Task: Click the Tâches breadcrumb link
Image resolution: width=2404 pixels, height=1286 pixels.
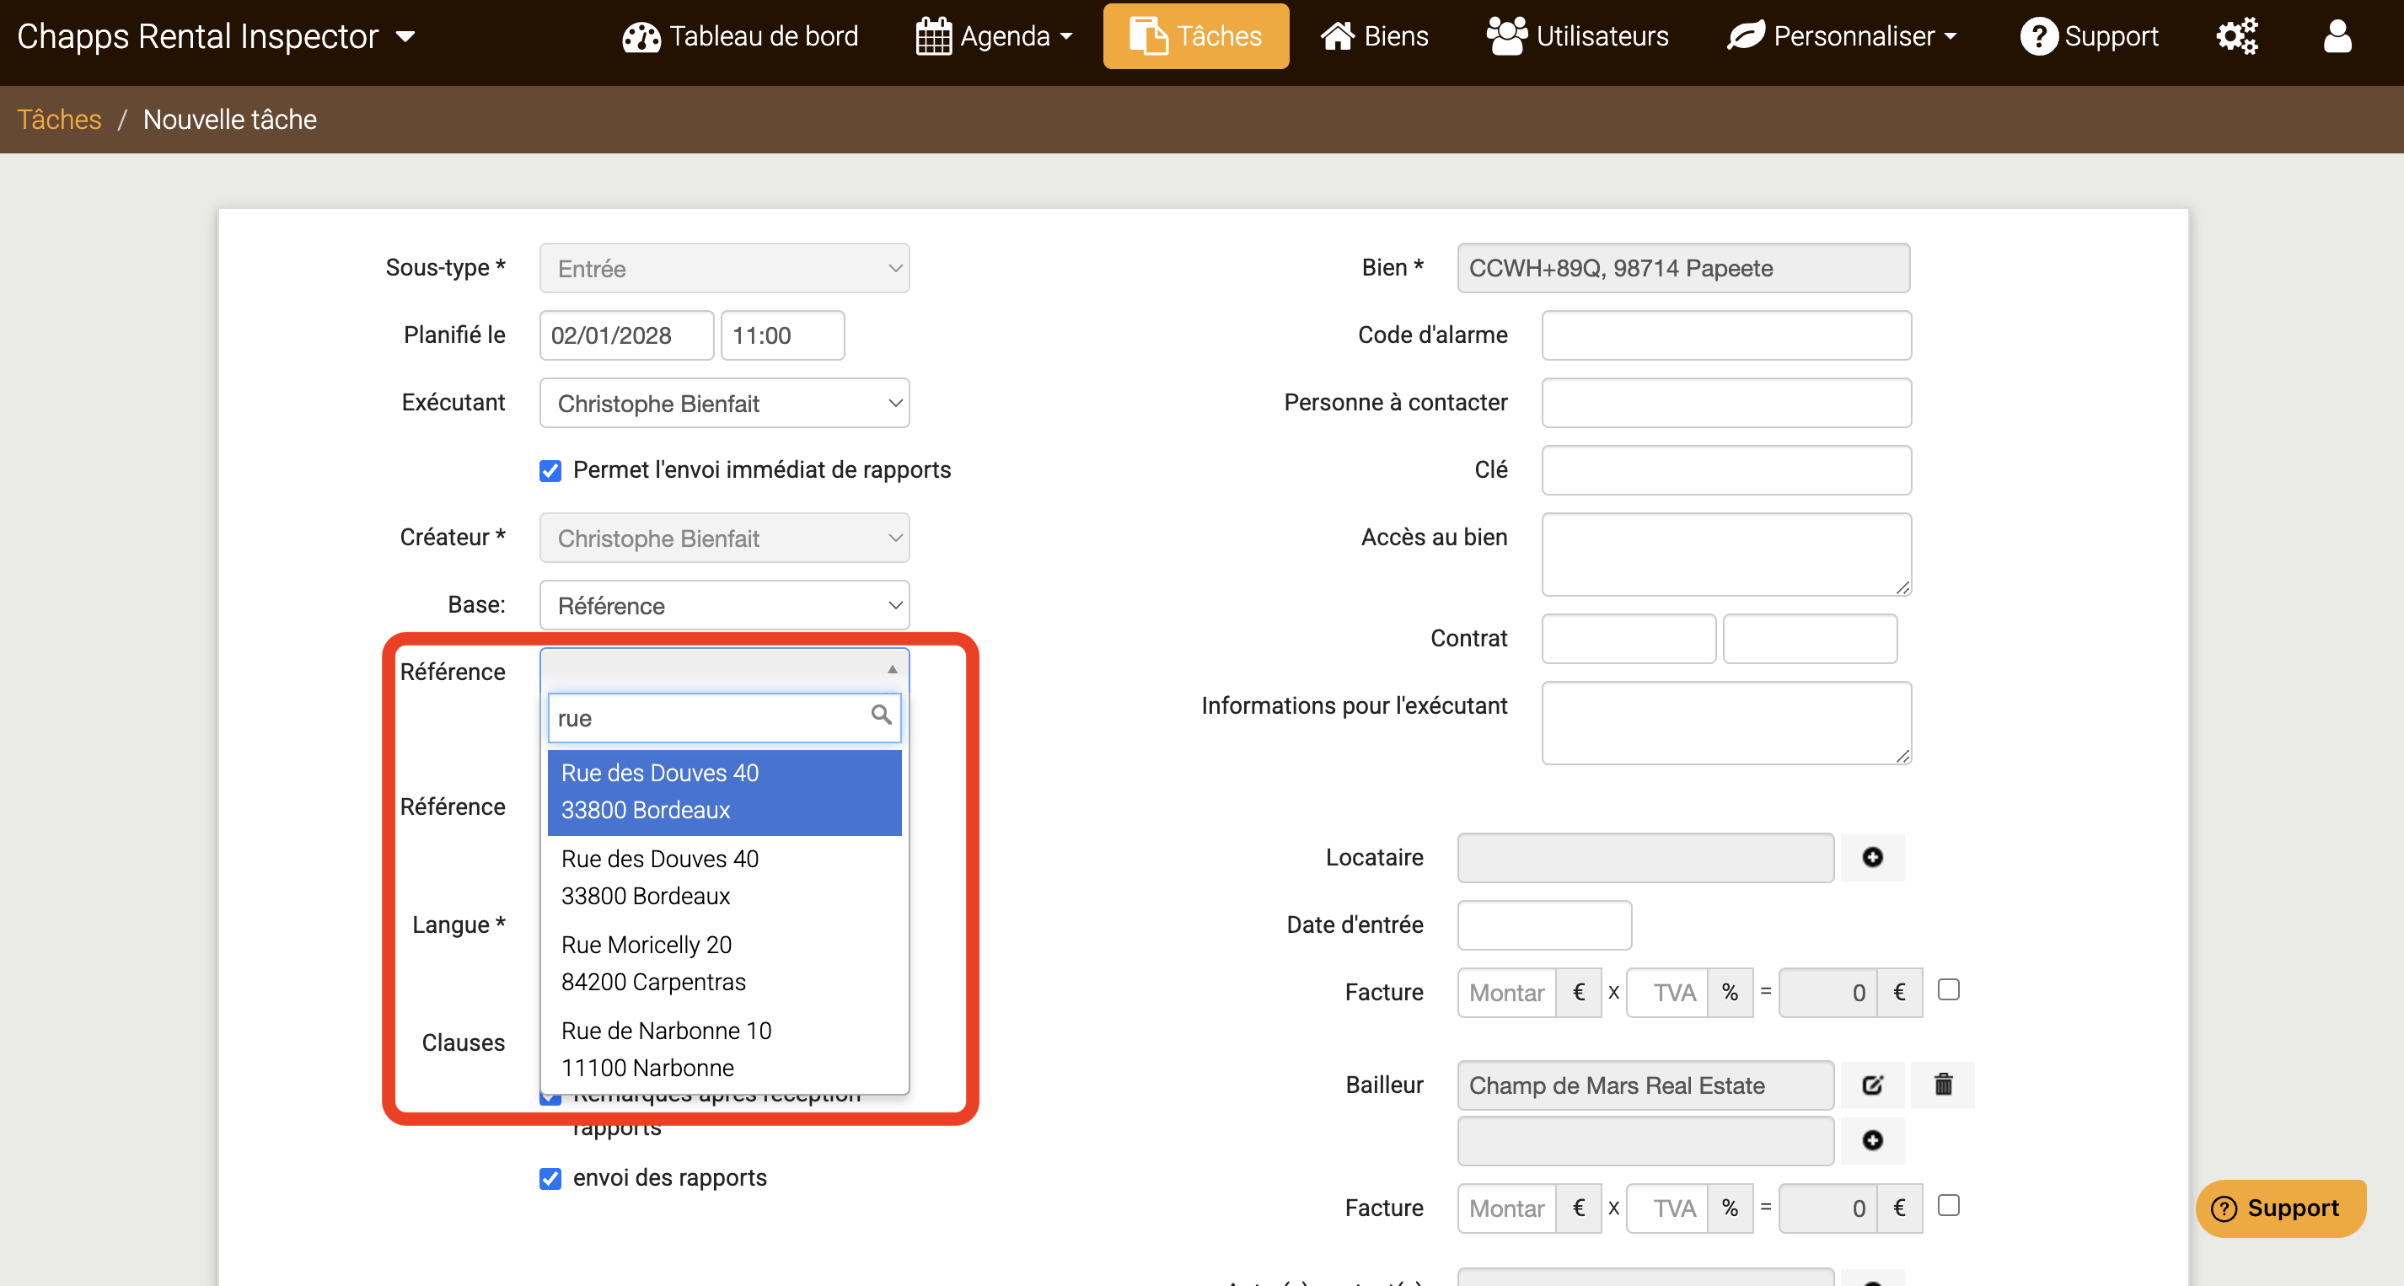Action: coord(59,120)
